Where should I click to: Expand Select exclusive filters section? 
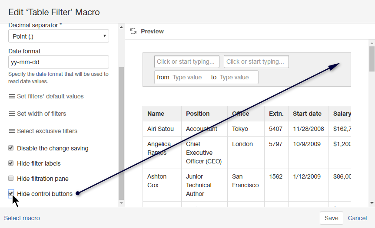click(x=47, y=131)
